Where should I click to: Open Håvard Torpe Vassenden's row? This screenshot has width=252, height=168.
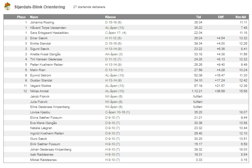coord(48,27)
